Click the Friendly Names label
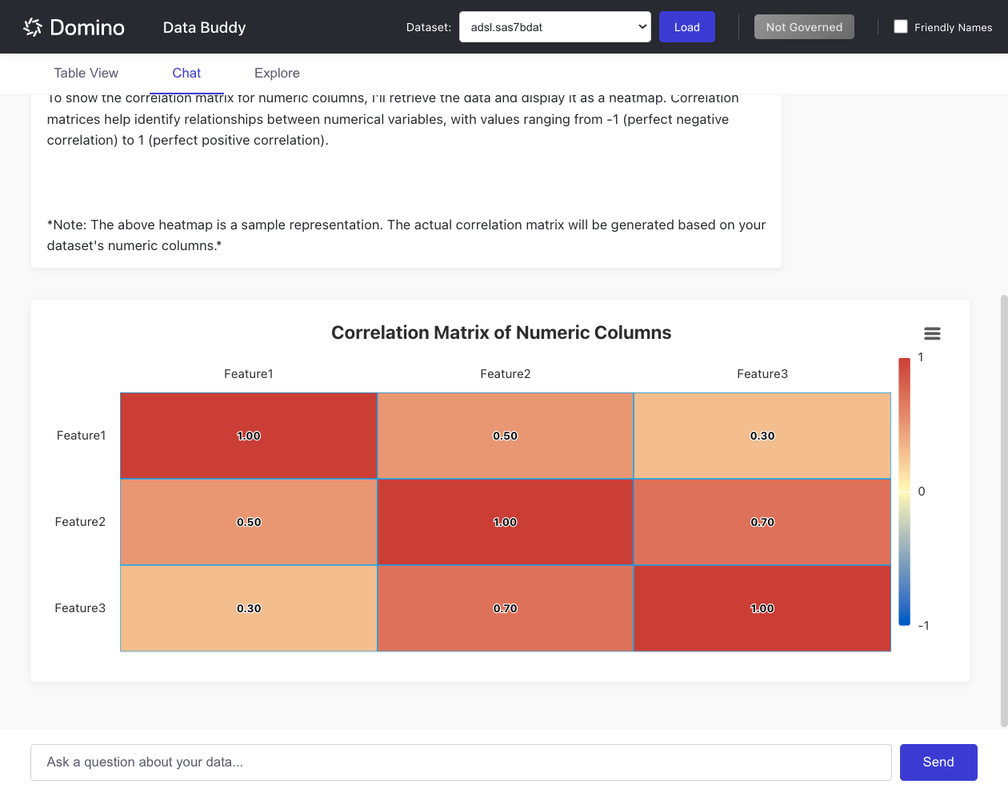This screenshot has width=1008, height=796. click(952, 26)
